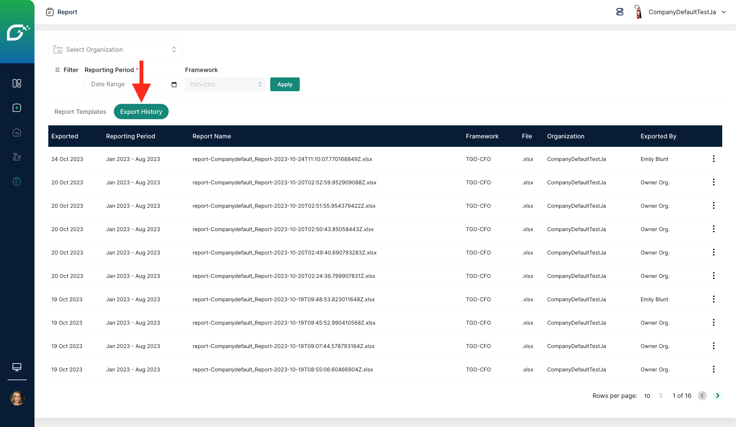The image size is (736, 427).
Task: Open row menu for last 19 Oct report
Action: 713,369
